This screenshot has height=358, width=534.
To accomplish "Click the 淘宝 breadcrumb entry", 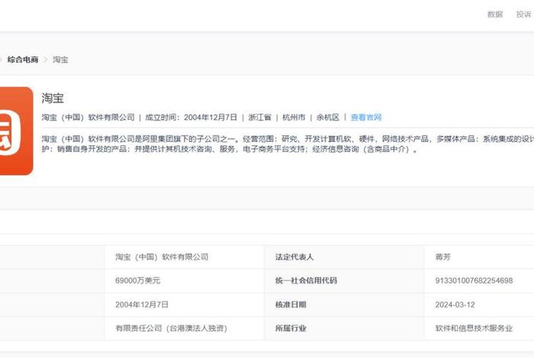I will coord(60,59).
